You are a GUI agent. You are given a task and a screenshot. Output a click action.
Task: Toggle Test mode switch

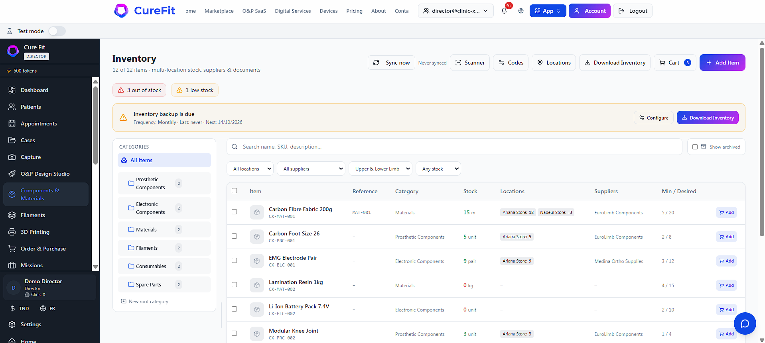point(57,31)
